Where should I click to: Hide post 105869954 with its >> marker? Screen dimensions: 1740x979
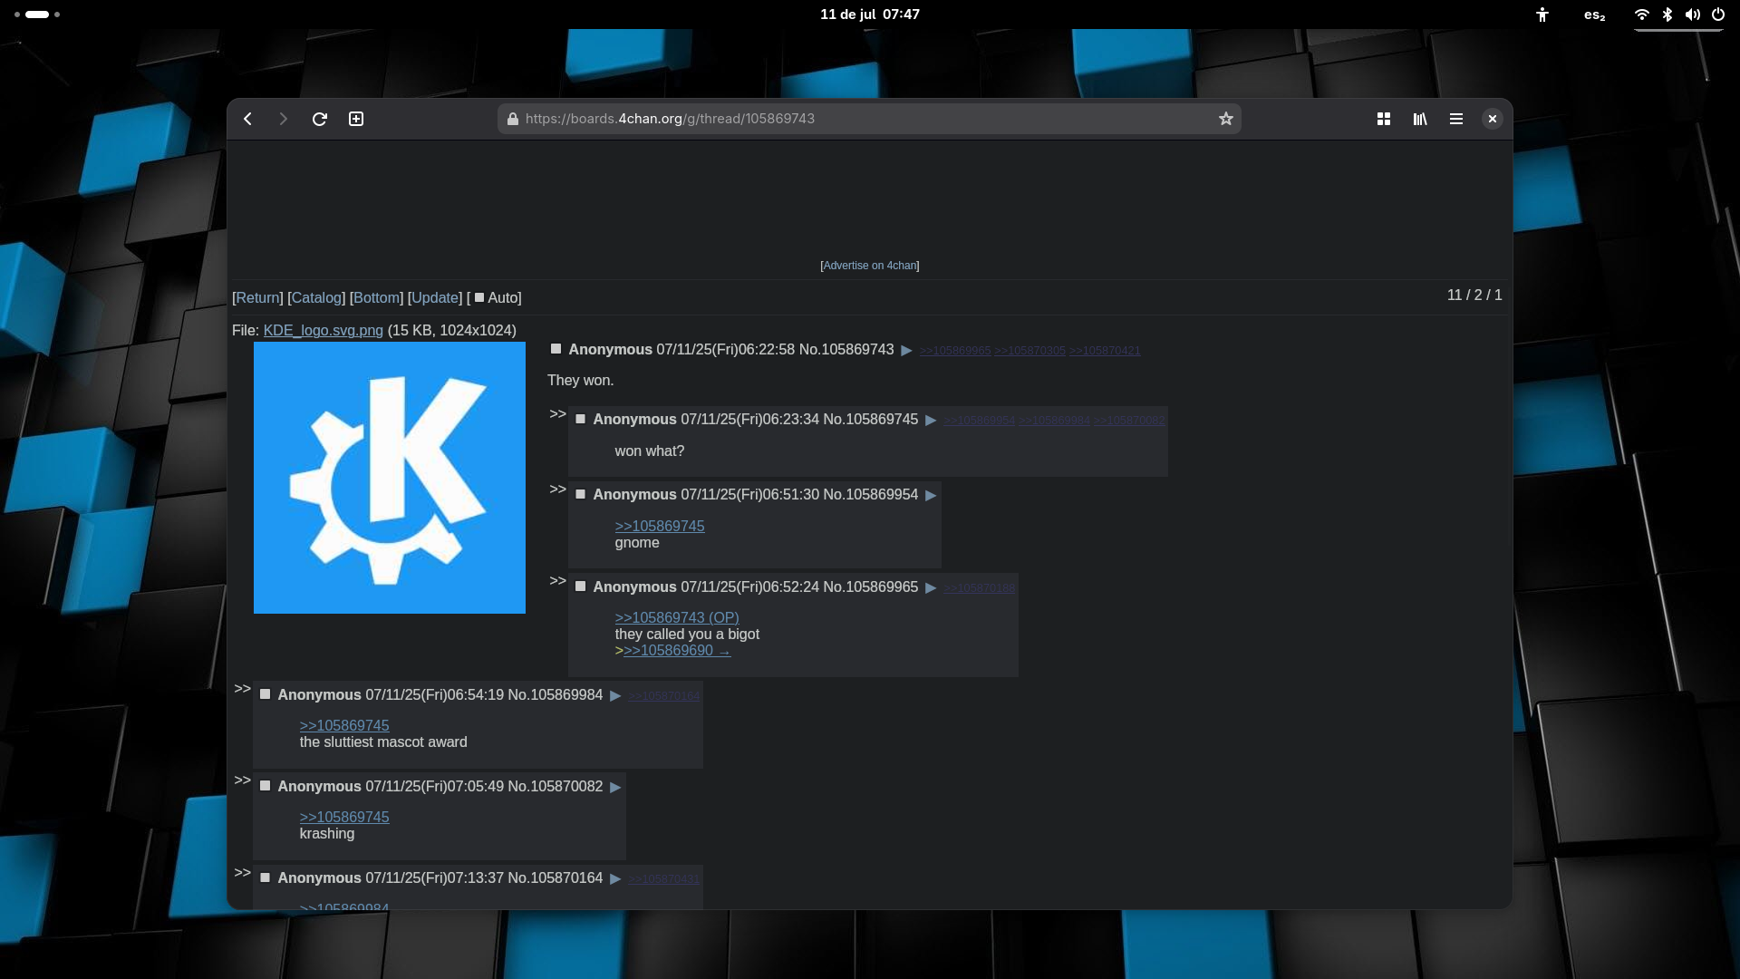pos(557,489)
